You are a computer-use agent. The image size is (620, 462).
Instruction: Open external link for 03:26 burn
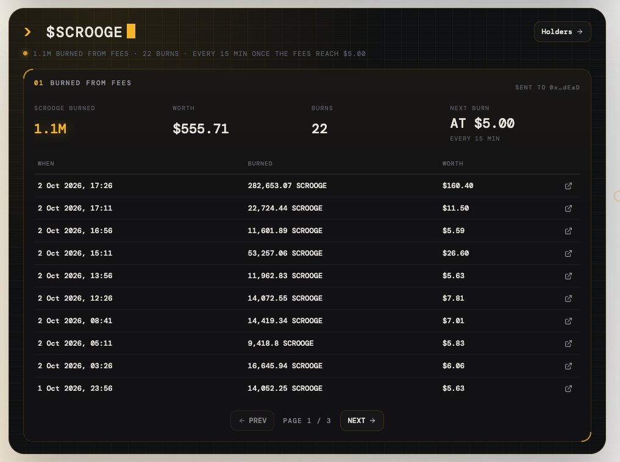click(568, 366)
